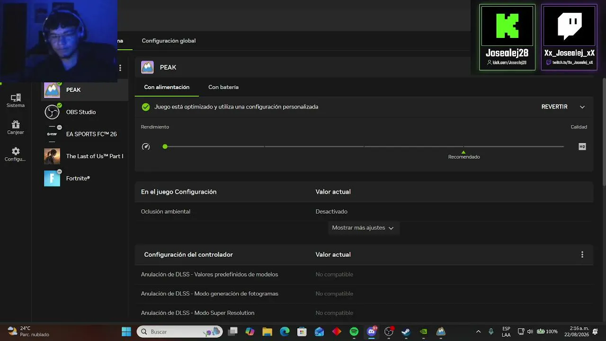
Task: Open the red diamond app in the taskbar
Action: point(337,332)
